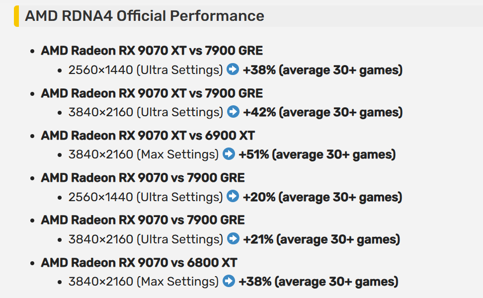Select the RX 9070 XT vs 6900 XT heading
The image size is (483, 298).
tap(148, 136)
